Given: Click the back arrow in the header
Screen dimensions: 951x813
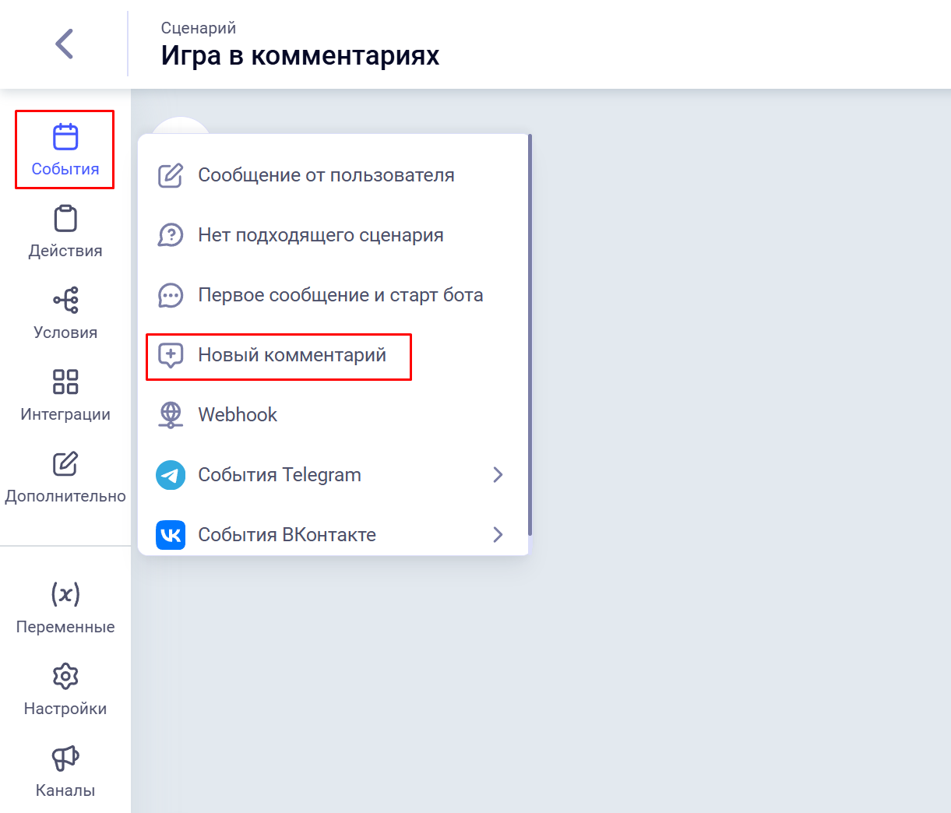Looking at the screenshot, I should (x=65, y=44).
